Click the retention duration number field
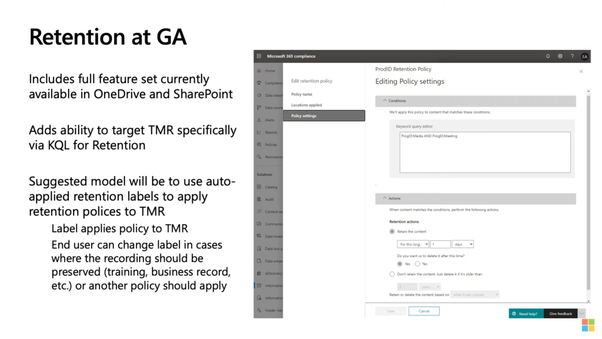602x339 pixels. click(440, 244)
